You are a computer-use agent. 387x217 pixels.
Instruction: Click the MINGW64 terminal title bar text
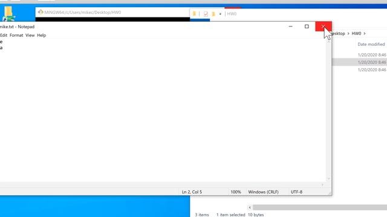click(83, 12)
